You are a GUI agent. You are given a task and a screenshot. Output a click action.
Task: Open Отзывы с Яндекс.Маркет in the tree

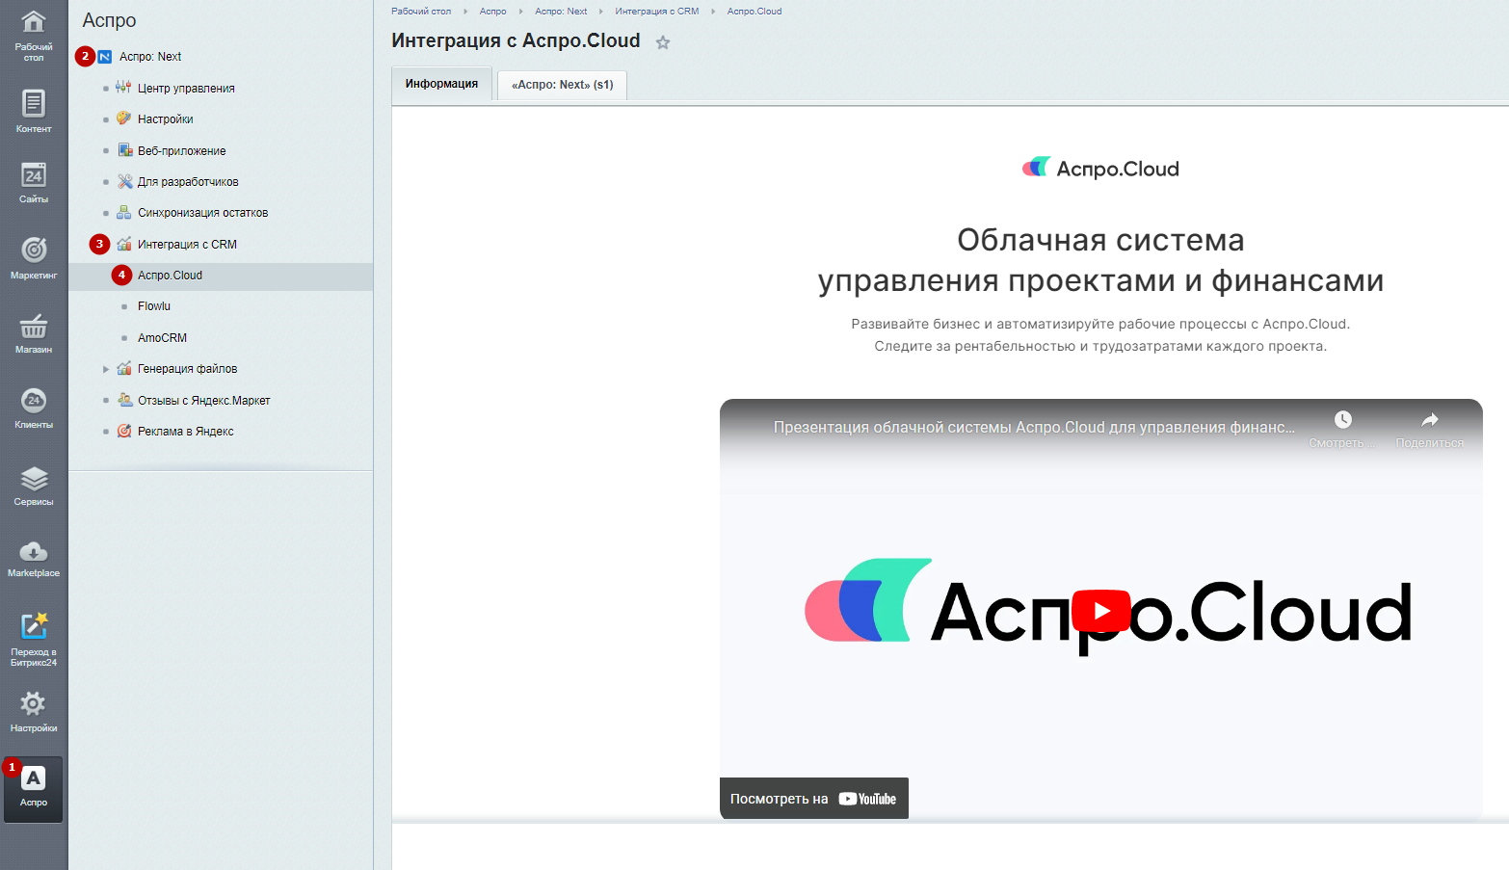click(204, 401)
